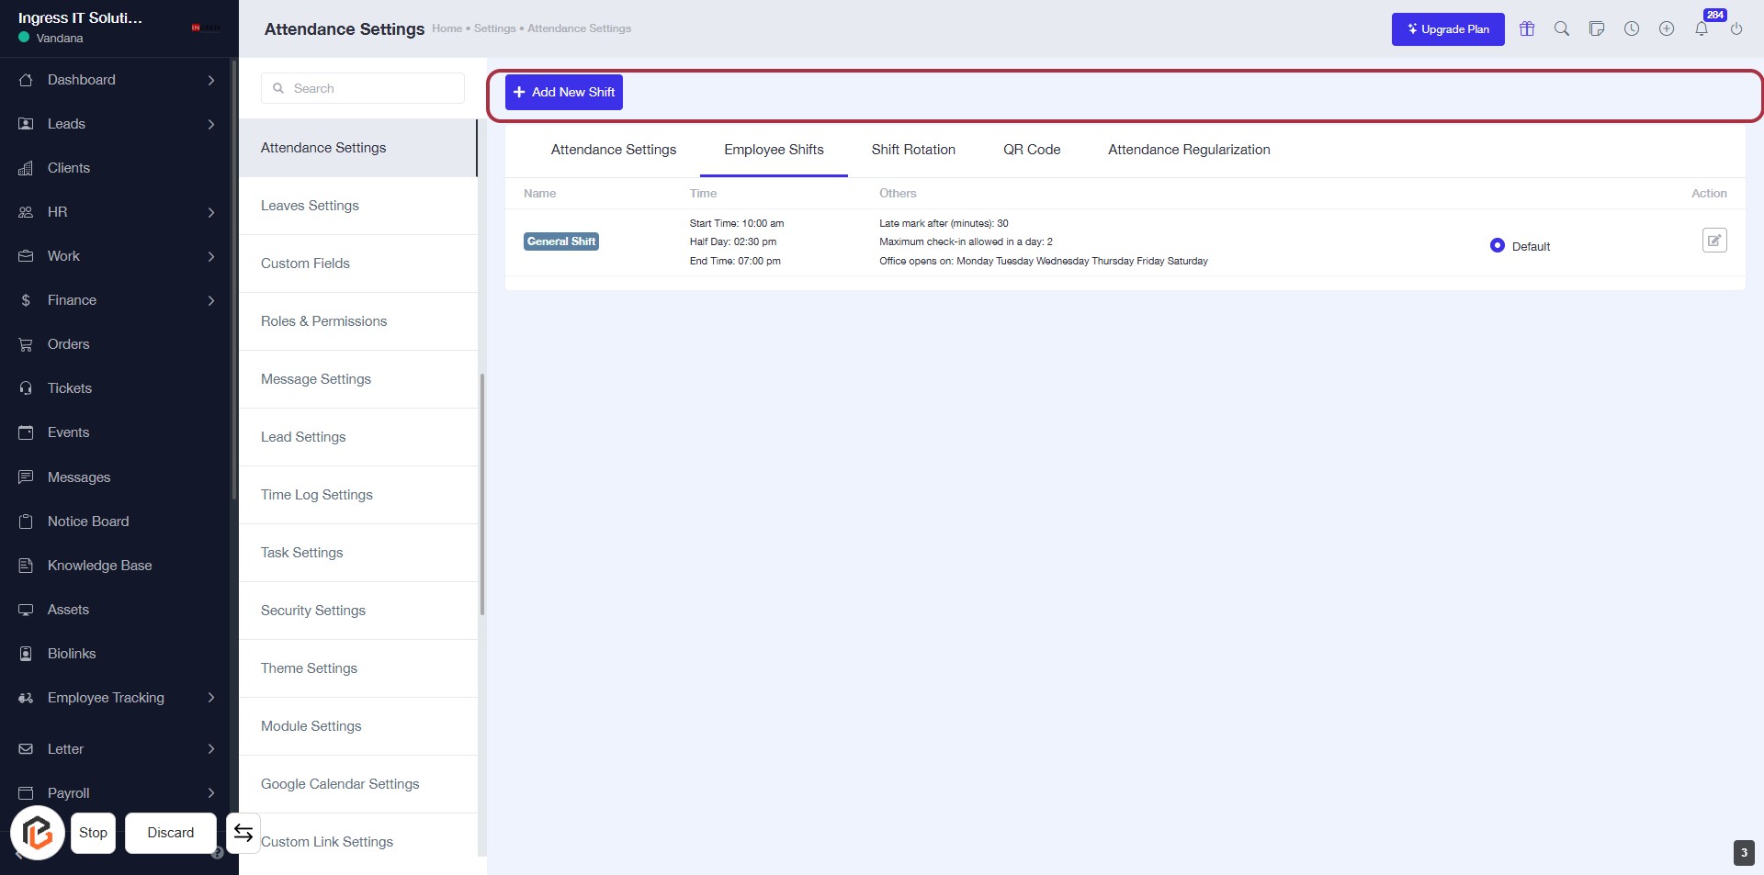Click the clock timer icon
Image resolution: width=1764 pixels, height=875 pixels.
(x=1632, y=28)
